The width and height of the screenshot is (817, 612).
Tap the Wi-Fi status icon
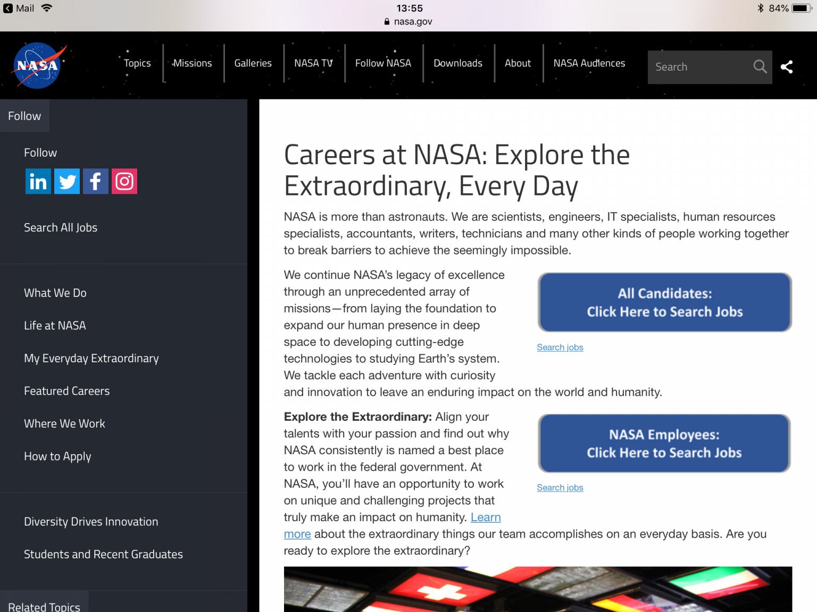[47, 8]
